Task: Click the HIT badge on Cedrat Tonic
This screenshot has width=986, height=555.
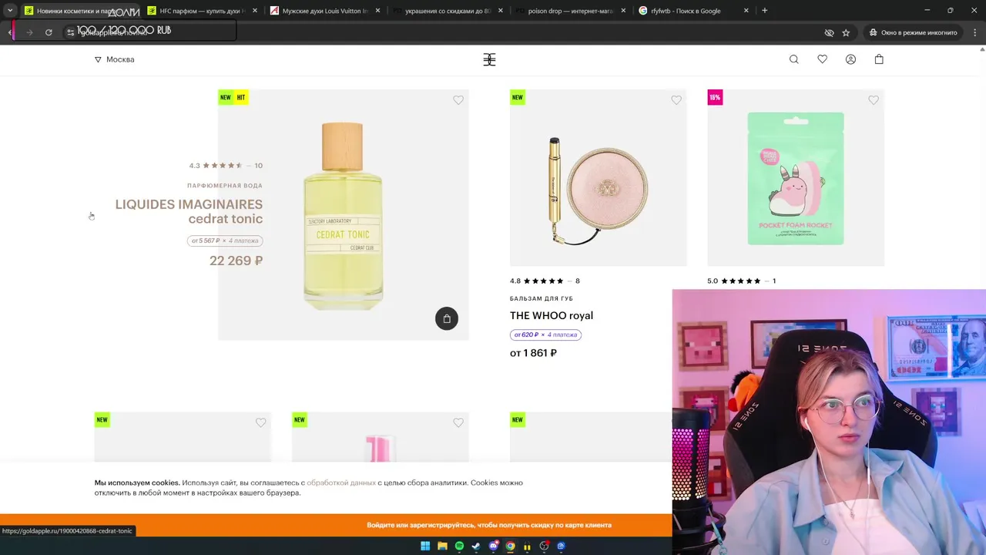Action: click(x=241, y=97)
